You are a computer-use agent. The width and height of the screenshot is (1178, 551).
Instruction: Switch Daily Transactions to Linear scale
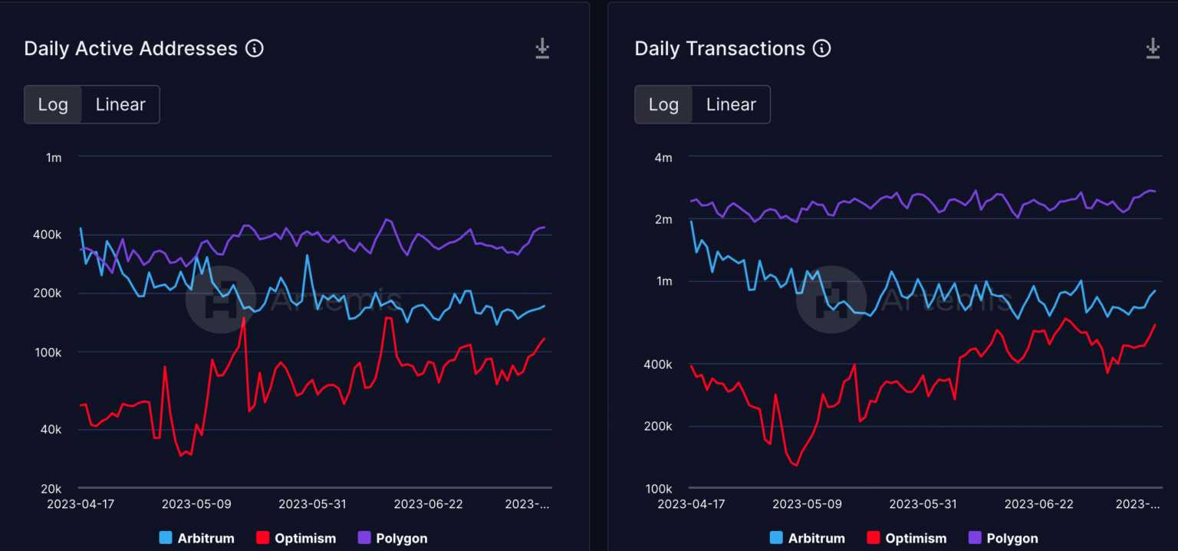click(x=731, y=104)
